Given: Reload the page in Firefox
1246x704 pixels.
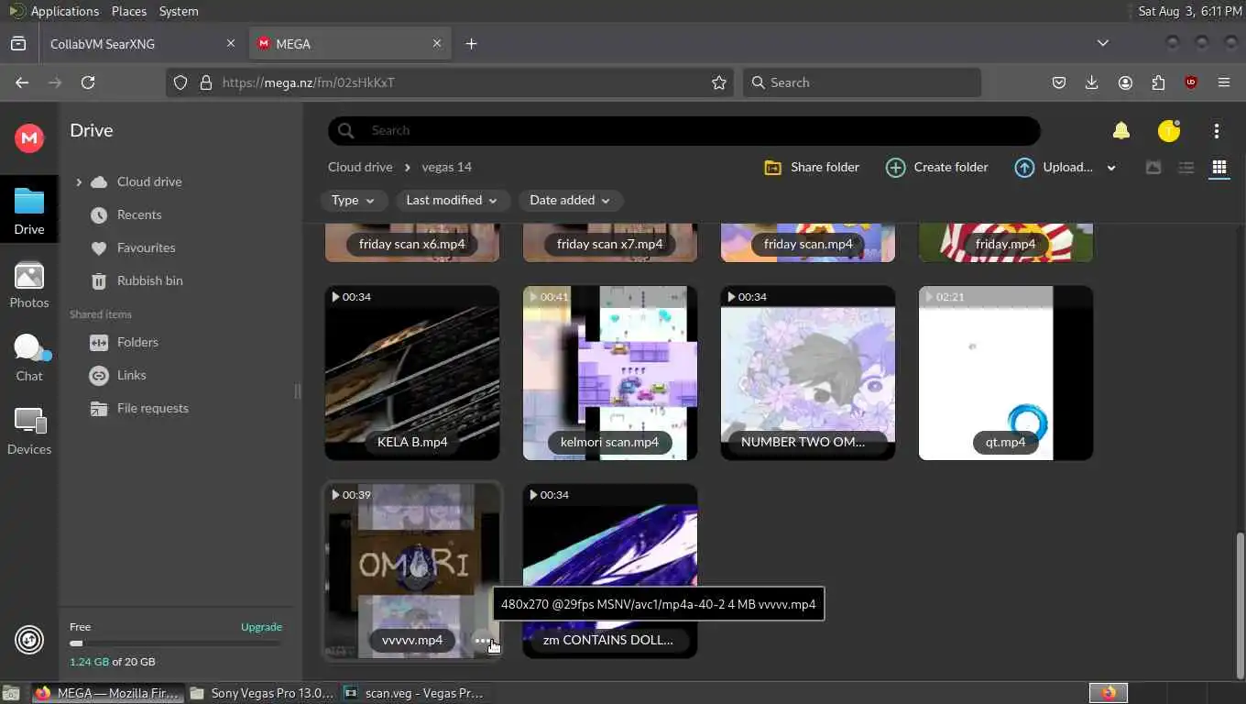Looking at the screenshot, I should click(88, 82).
